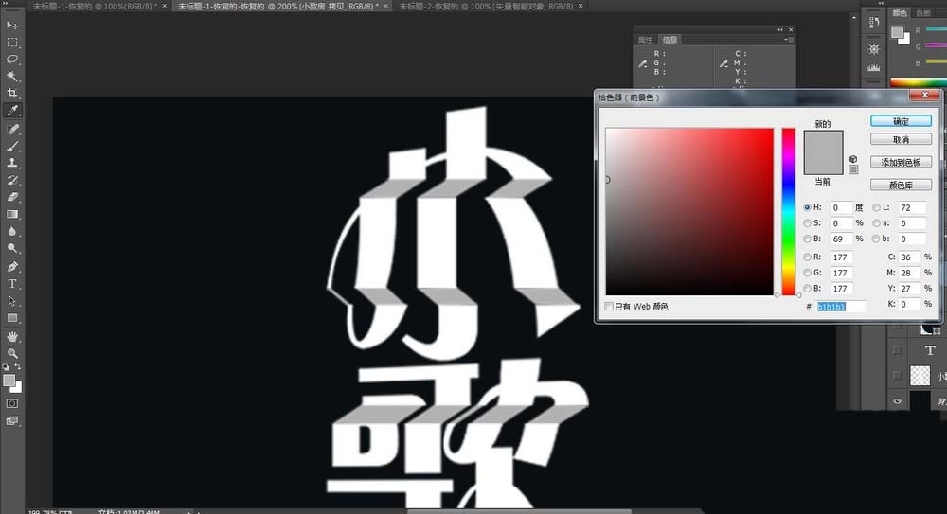Select the L: lightness radio button
The image size is (947, 514).
[x=876, y=207]
